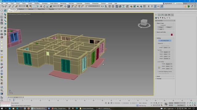The width and height of the screenshot is (197, 110).
Task: Toggle the Angle Snap icon
Action: (x=76, y=6)
